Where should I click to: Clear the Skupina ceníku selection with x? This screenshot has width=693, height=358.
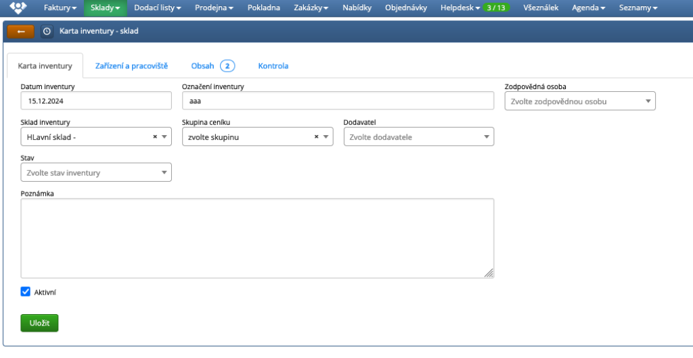pos(316,137)
